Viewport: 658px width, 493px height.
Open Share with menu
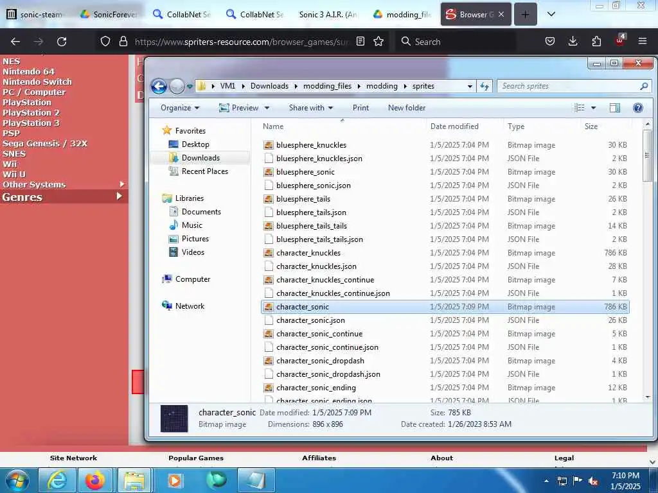(x=311, y=108)
